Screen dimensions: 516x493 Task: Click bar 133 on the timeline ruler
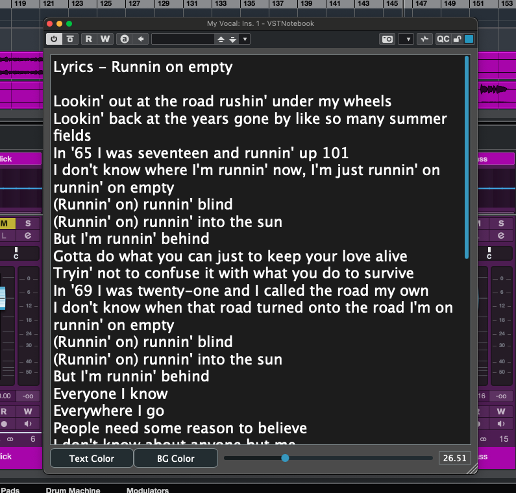tap(221, 4)
